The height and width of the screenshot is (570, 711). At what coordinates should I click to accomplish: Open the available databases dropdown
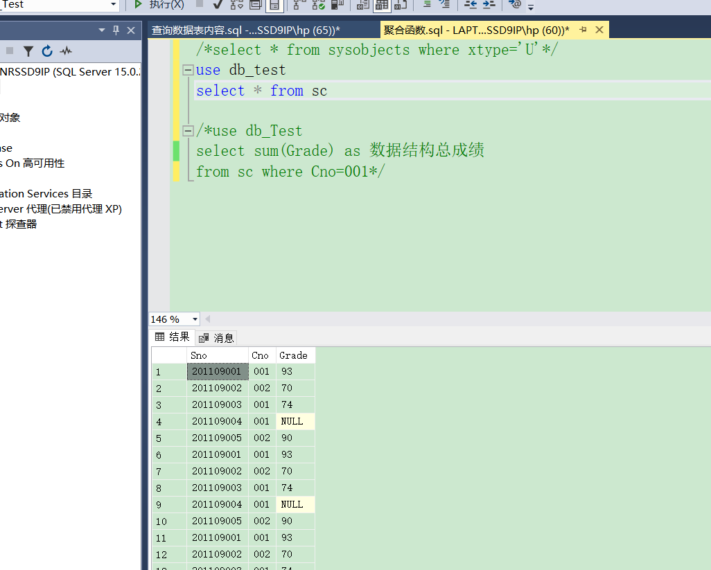click(114, 5)
